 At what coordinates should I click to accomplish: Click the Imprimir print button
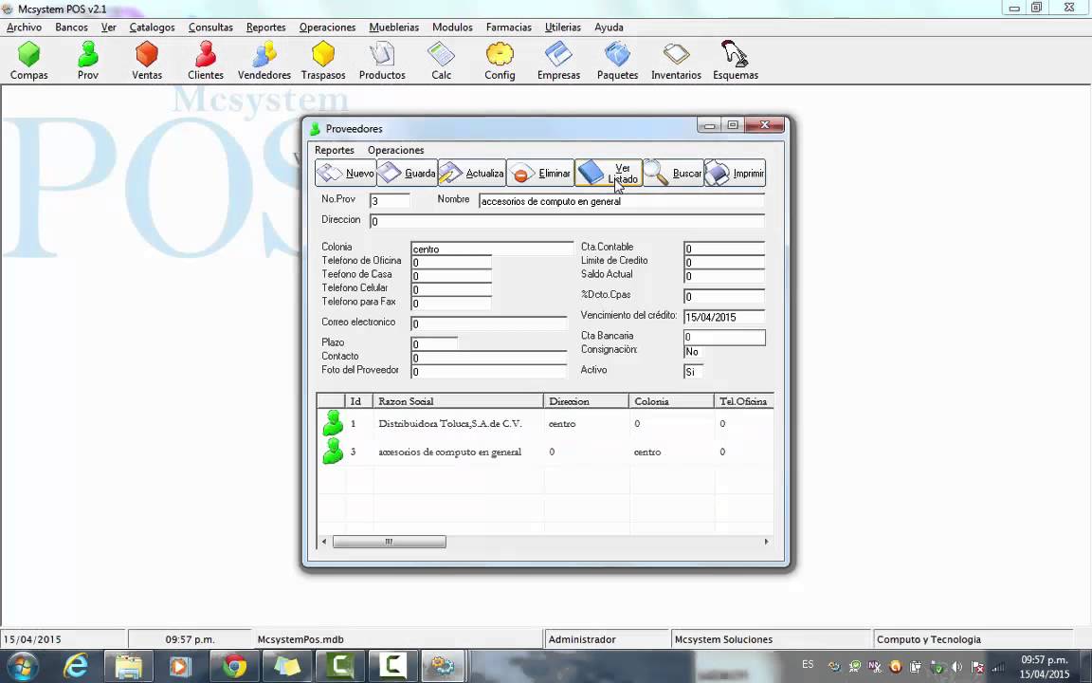(x=735, y=173)
